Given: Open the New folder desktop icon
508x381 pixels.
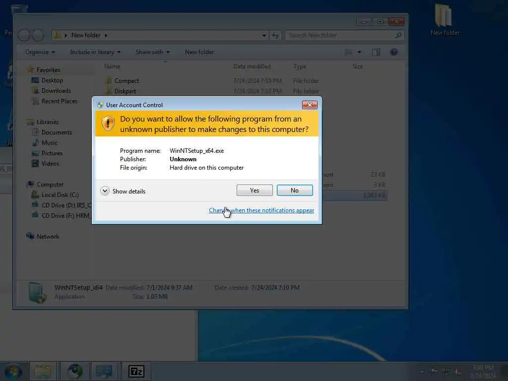Looking at the screenshot, I should point(444,19).
